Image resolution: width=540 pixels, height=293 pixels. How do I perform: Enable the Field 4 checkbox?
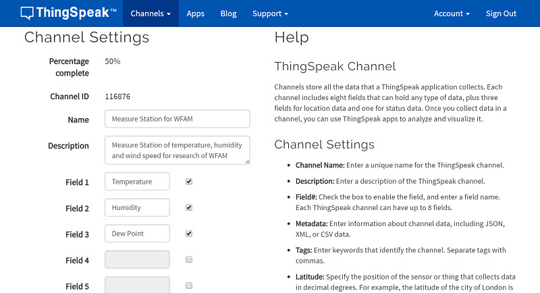(x=189, y=260)
